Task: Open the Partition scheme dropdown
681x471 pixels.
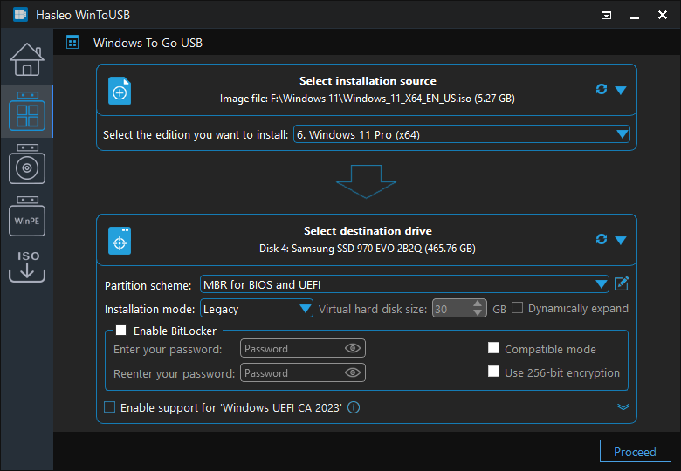Action: point(404,284)
